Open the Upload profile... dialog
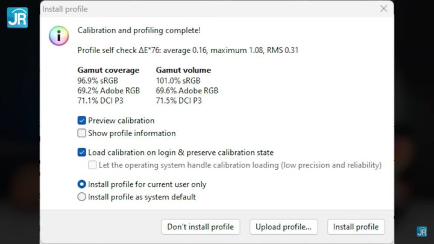 pos(283,227)
